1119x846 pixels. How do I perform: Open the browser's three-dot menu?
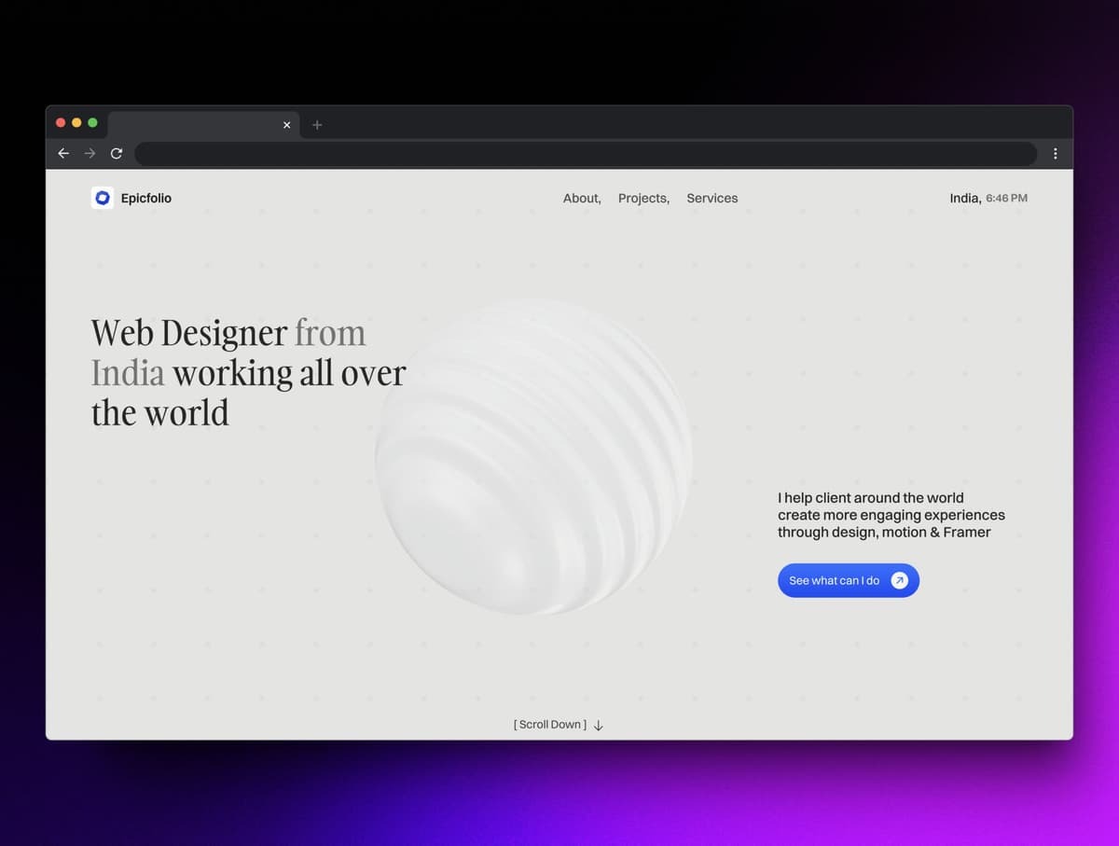tap(1056, 153)
